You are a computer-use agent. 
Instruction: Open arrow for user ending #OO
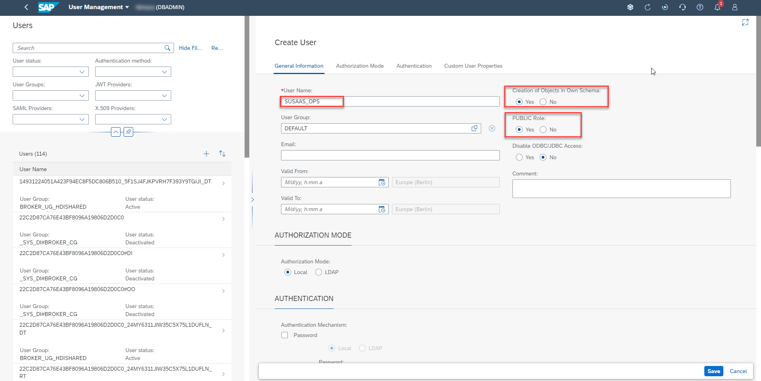224,291
